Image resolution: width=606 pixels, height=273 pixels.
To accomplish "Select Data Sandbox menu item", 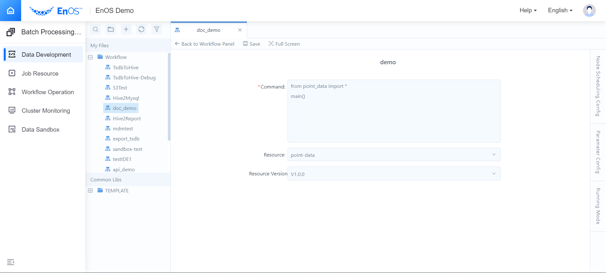I will (43, 129).
